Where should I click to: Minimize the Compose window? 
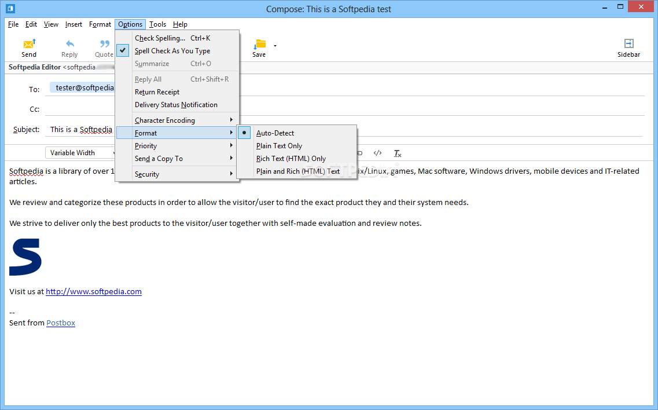click(x=605, y=8)
